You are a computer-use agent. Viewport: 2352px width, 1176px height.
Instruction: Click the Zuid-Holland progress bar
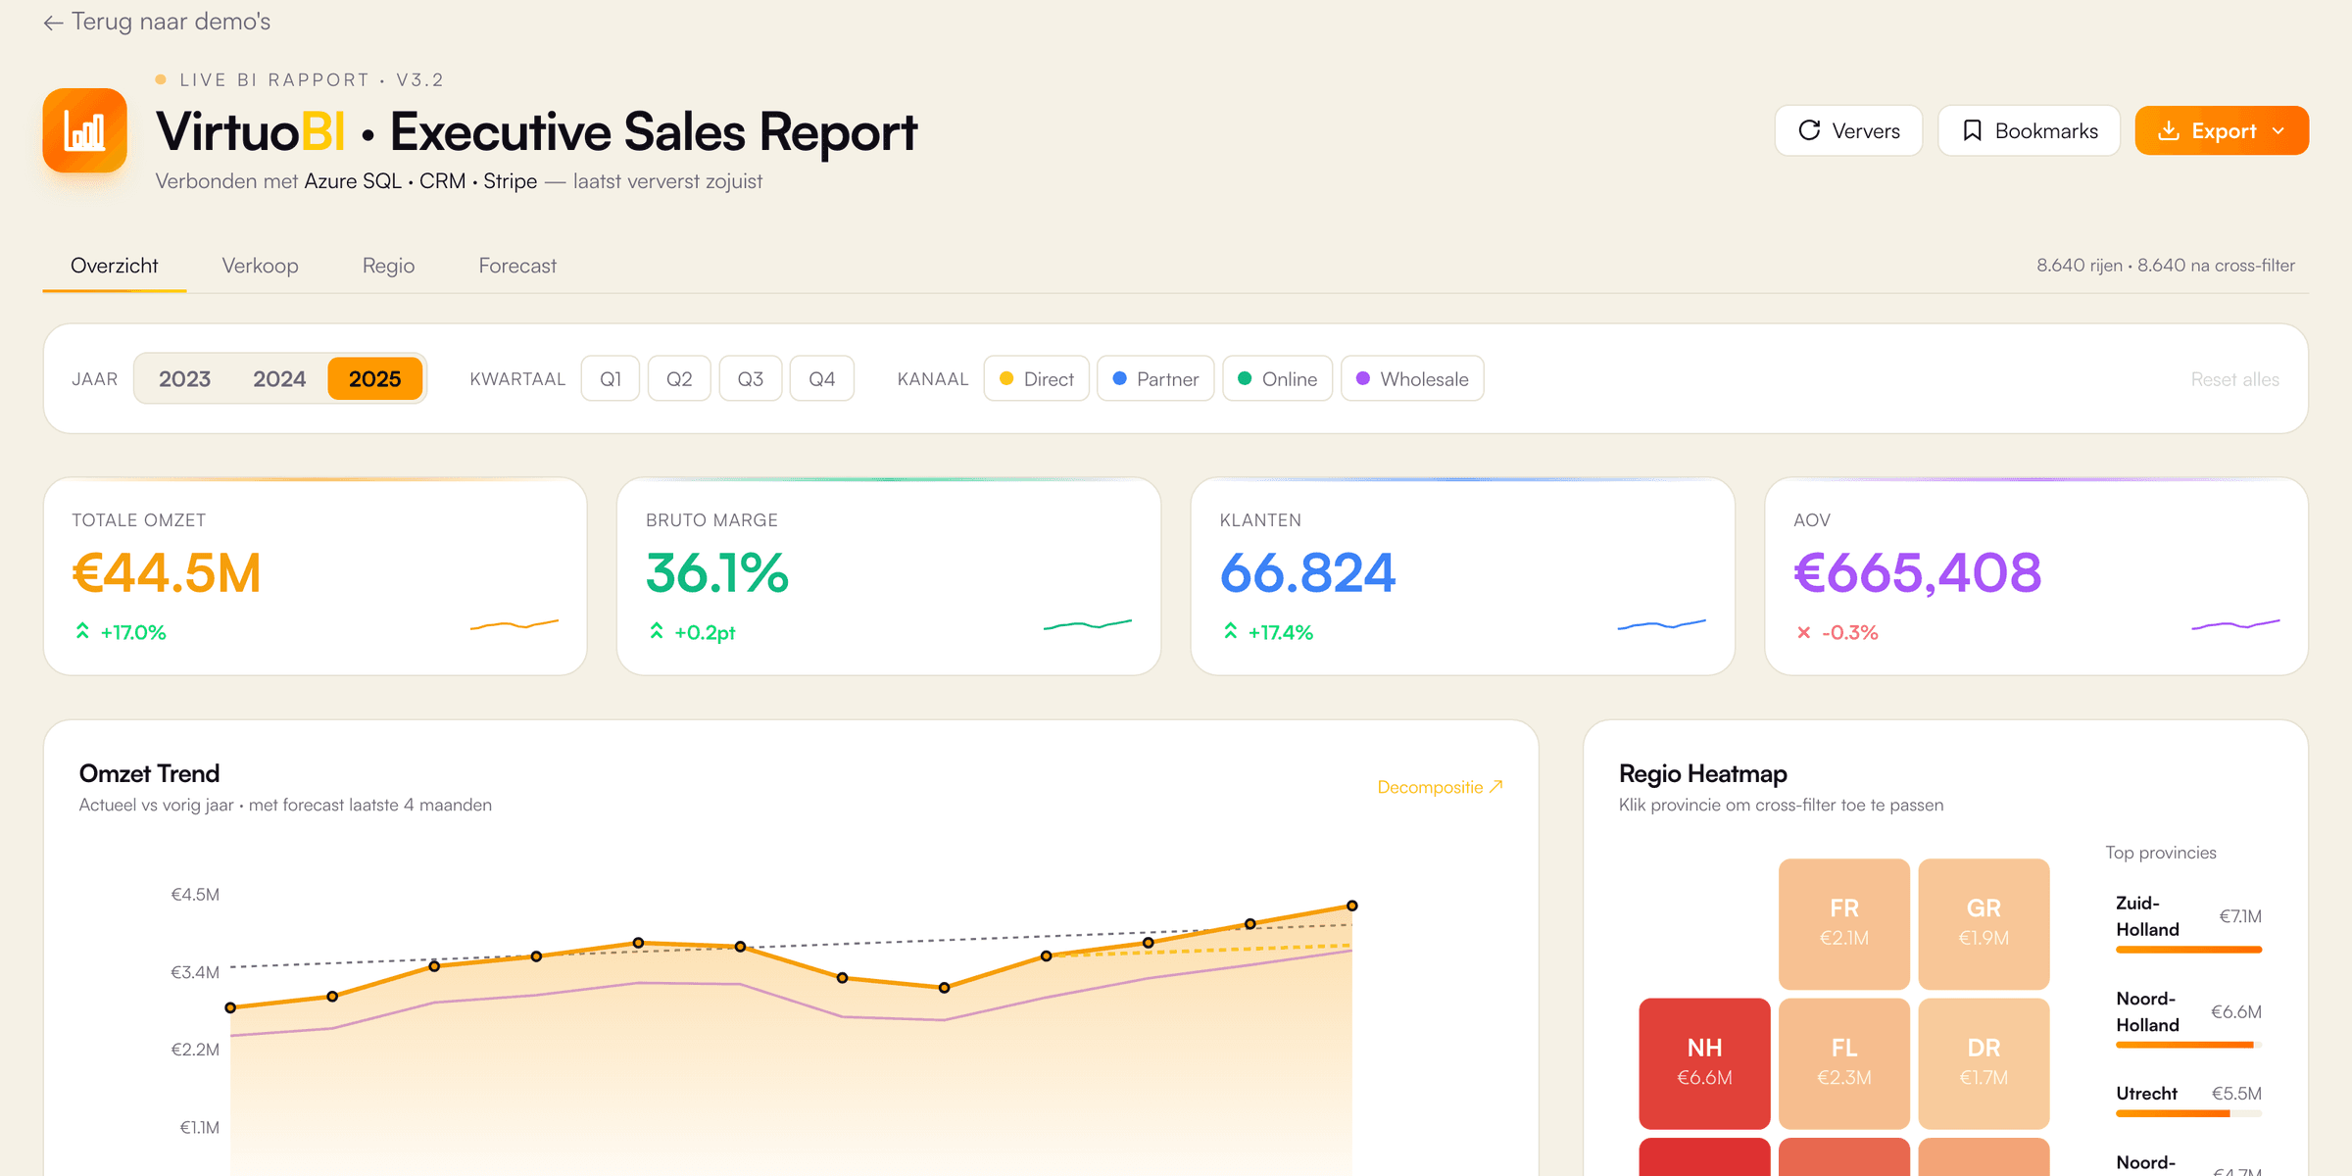[2188, 950]
